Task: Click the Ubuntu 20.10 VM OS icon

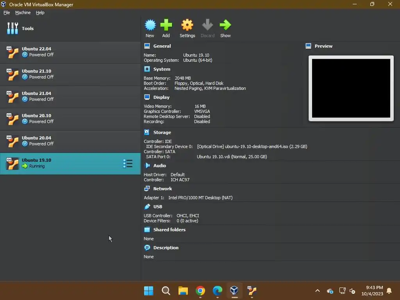Action: (x=12, y=119)
